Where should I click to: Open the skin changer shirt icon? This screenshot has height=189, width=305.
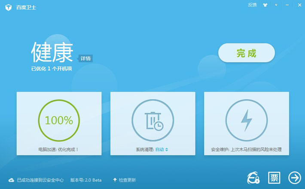click(x=265, y=5)
